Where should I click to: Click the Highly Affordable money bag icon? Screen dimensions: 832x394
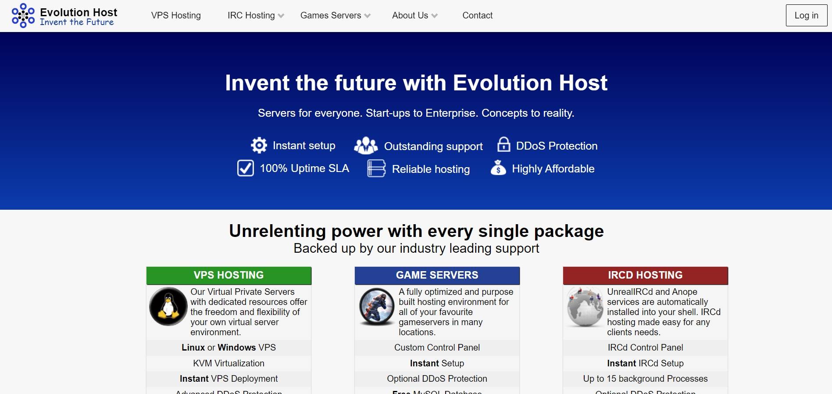click(x=498, y=168)
